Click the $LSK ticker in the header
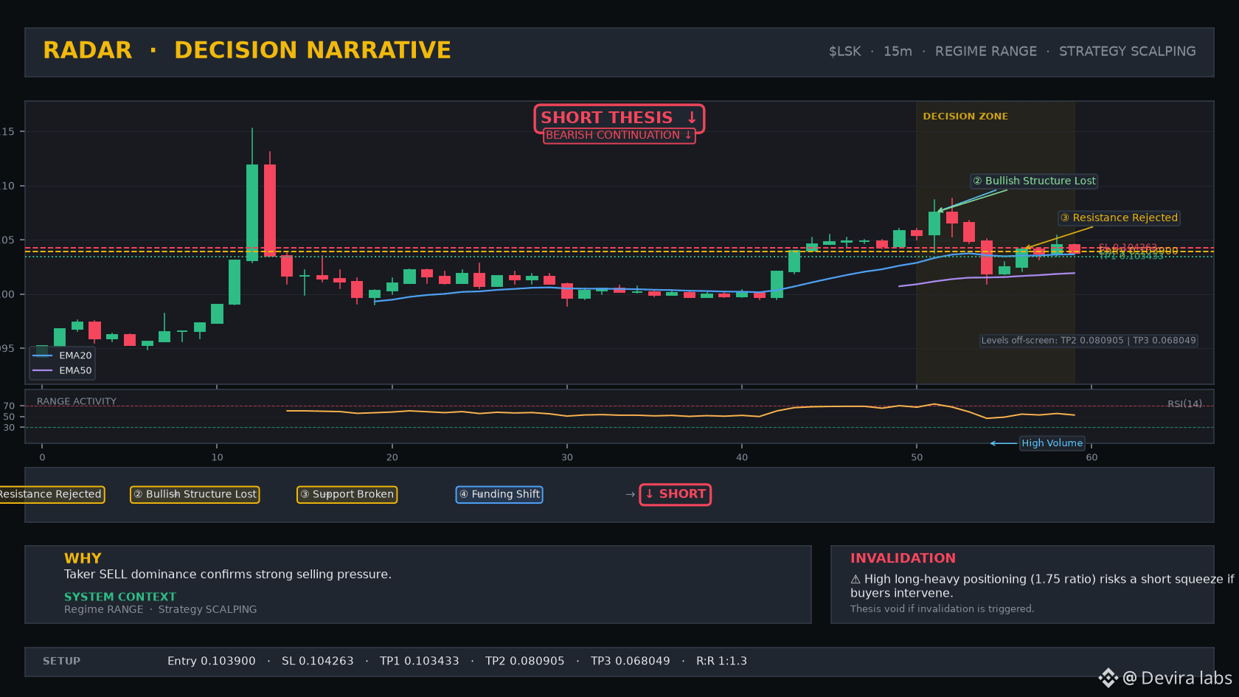 [x=845, y=52]
